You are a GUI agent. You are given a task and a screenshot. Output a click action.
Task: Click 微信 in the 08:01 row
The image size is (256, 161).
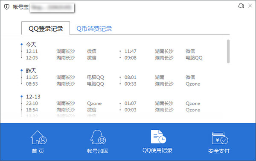(190, 78)
